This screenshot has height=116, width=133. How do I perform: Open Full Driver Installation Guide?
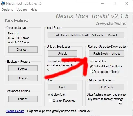[x=86, y=35]
